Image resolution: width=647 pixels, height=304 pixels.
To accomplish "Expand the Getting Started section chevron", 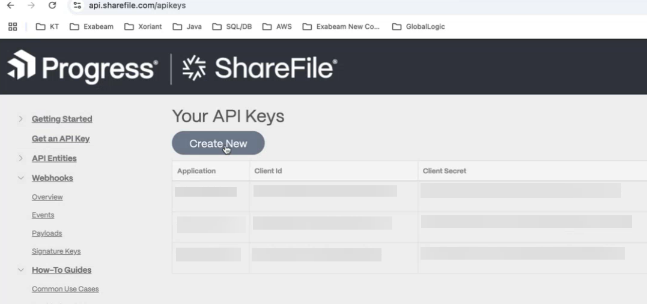I will tap(20, 119).
